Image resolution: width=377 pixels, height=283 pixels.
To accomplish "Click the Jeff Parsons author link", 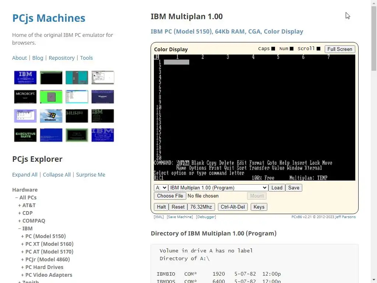I will point(345,217).
